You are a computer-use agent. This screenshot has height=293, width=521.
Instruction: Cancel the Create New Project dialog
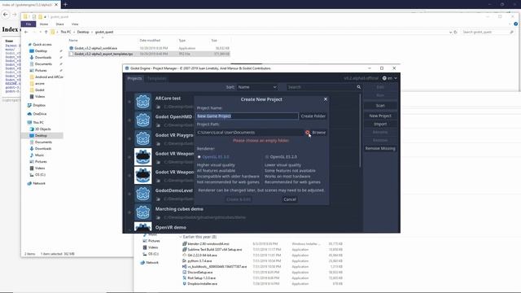point(290,199)
